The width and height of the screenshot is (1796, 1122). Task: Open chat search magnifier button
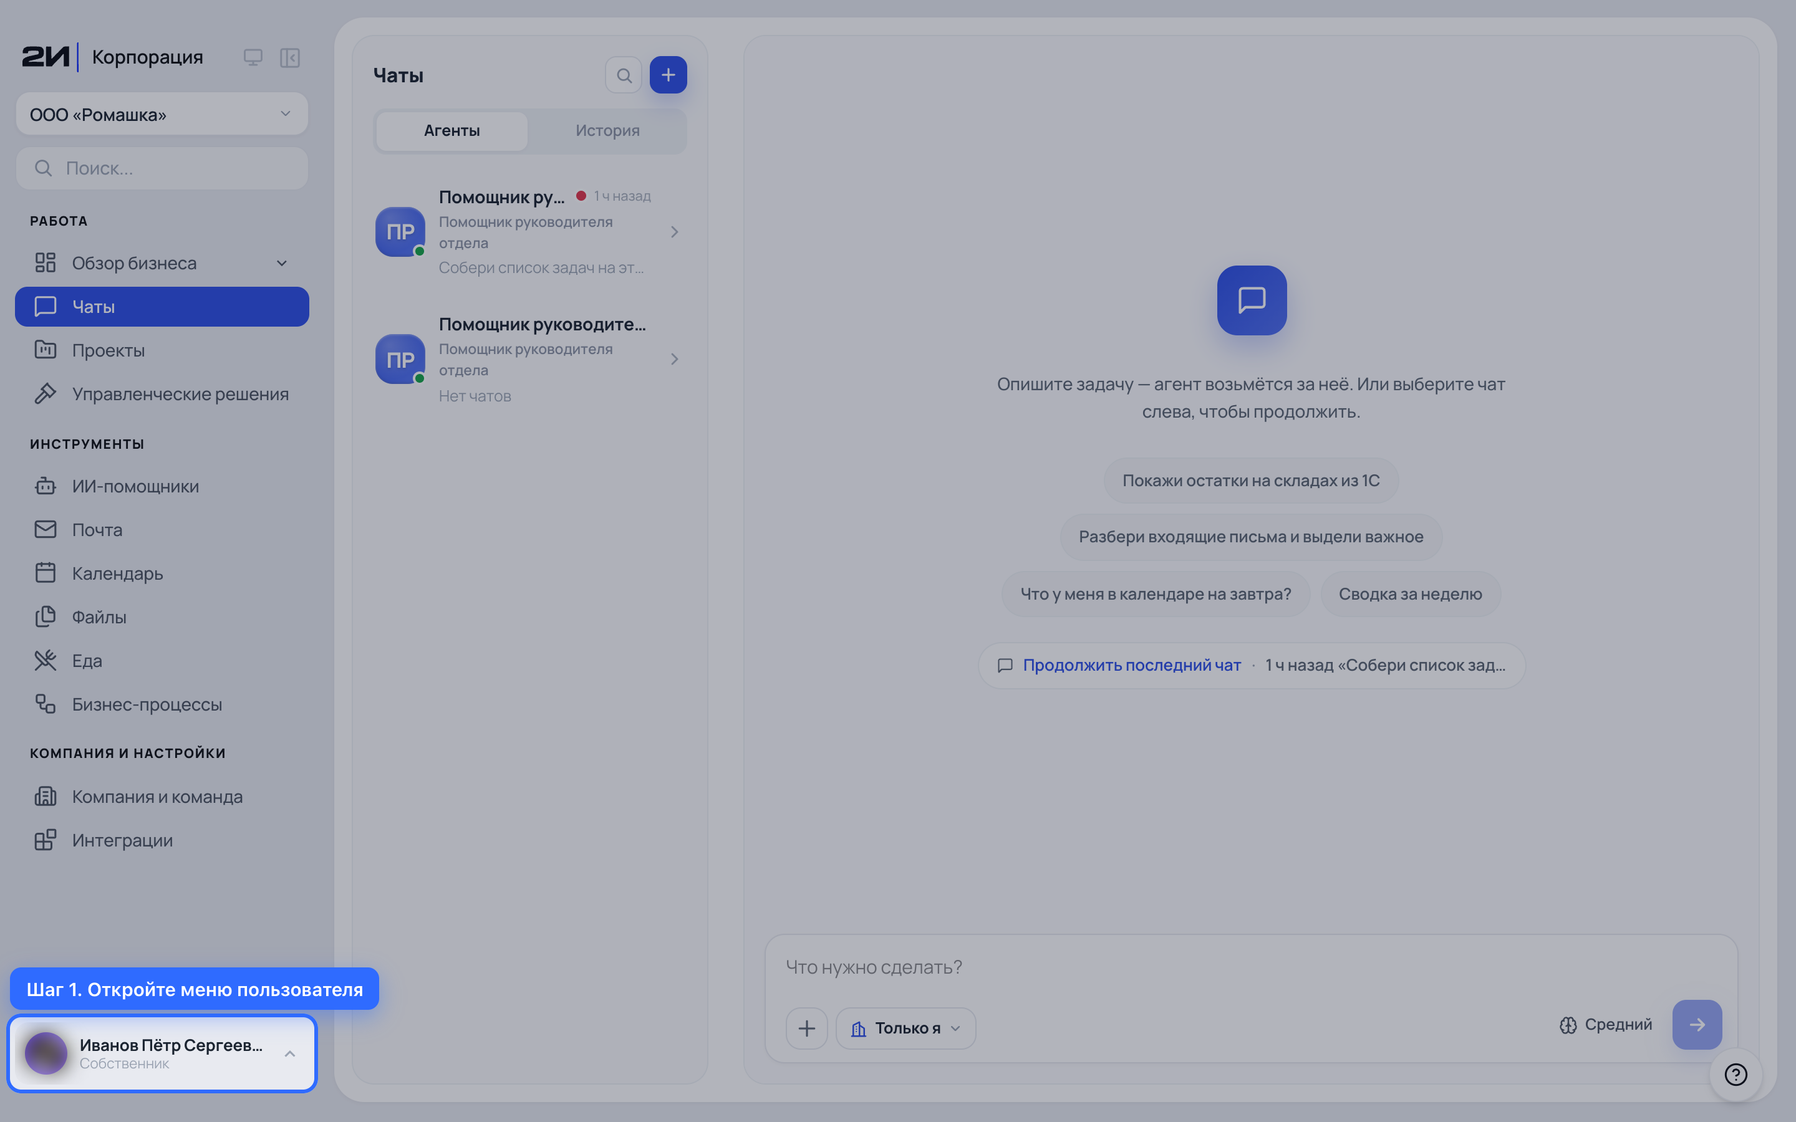624,75
